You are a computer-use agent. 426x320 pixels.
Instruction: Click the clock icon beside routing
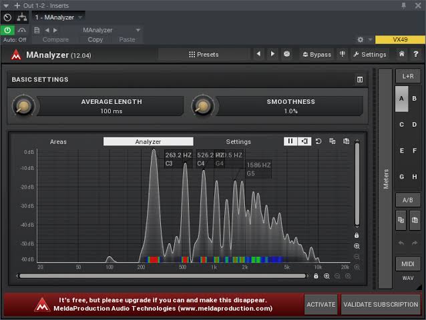7,17
